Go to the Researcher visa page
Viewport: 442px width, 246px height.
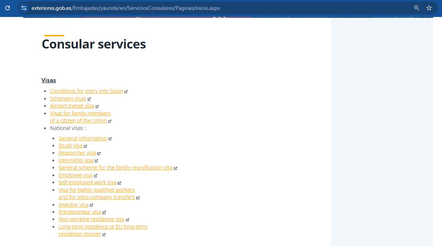(77, 153)
